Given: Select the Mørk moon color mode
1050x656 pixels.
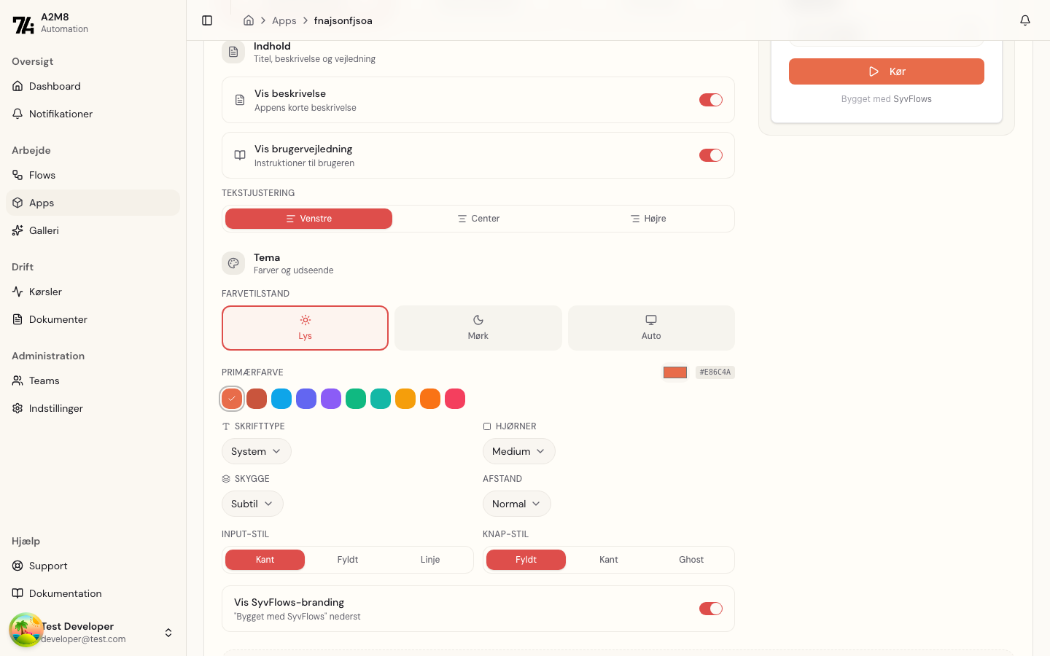Looking at the screenshot, I should coord(478,328).
